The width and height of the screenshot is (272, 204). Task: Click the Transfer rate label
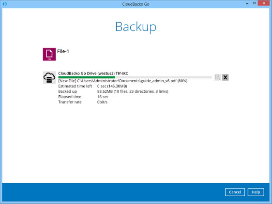[x=70, y=102]
